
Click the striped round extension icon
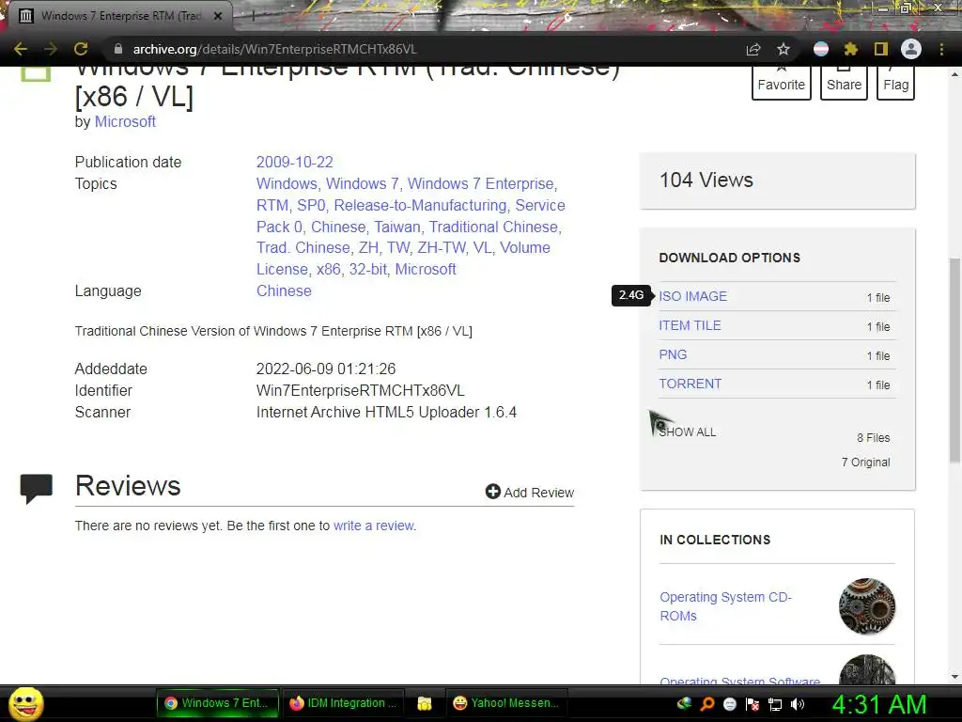click(821, 49)
